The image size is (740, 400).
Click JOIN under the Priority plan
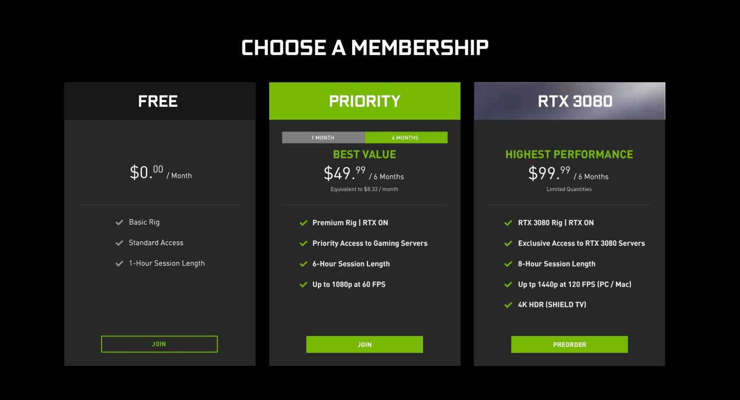364,344
